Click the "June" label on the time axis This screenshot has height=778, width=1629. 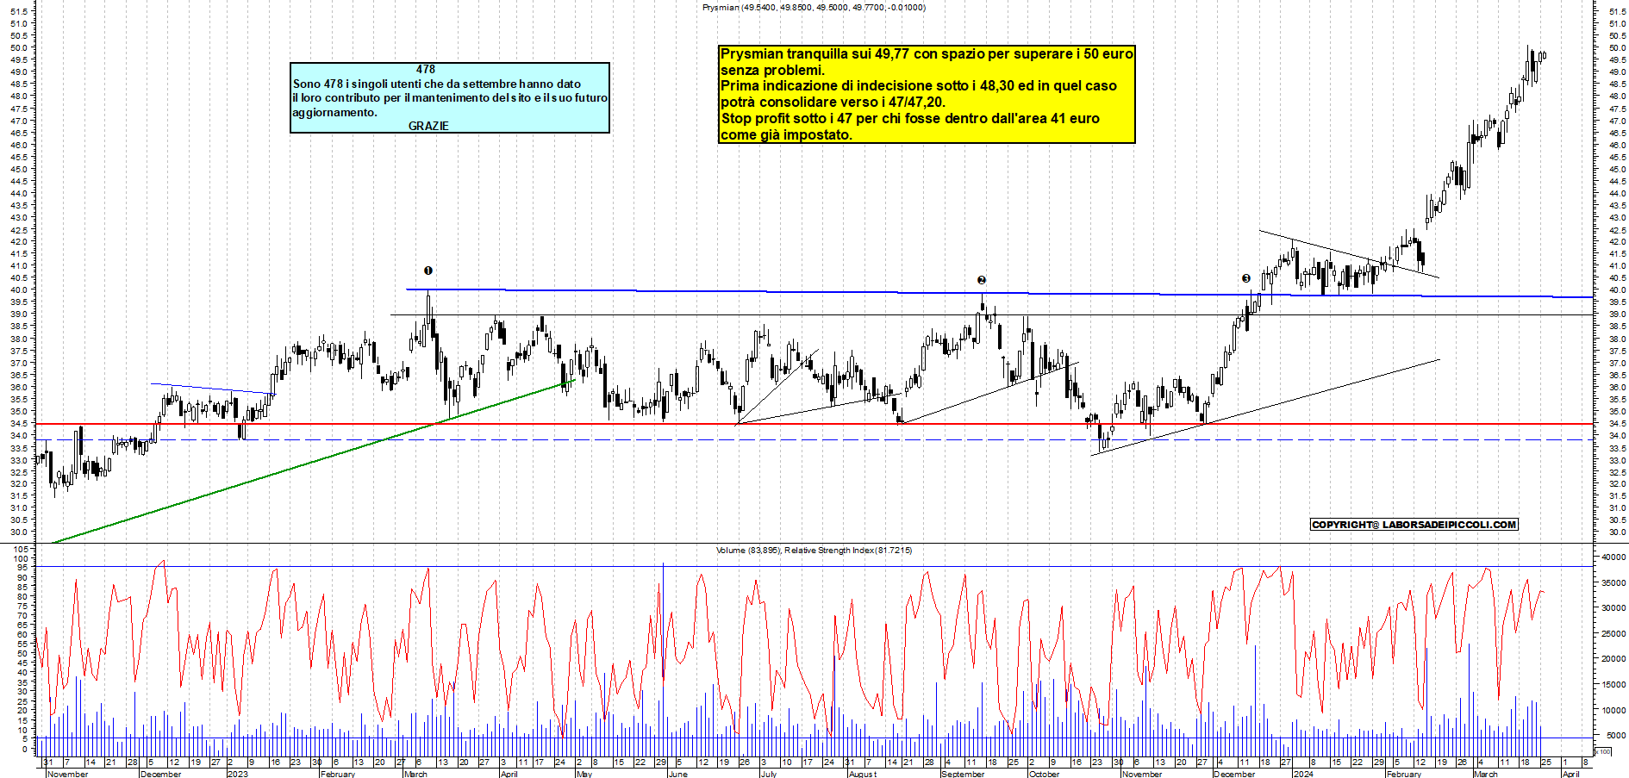click(678, 774)
